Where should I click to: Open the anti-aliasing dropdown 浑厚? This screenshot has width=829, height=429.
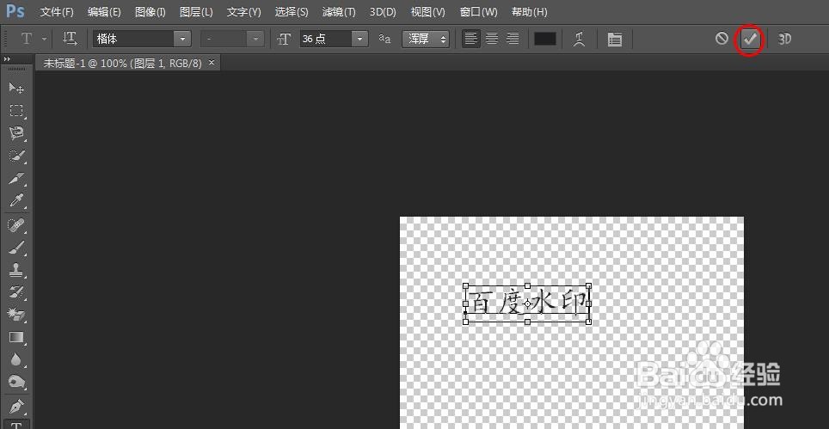pos(426,39)
